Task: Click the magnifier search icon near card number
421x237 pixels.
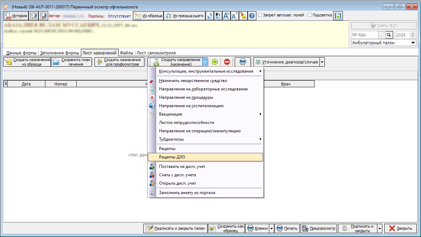Action: (x=390, y=35)
